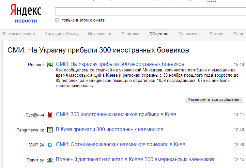Viewport: 246px width, 168px height.
Task: Click the 13:11 timestamp
Action: click(239, 115)
